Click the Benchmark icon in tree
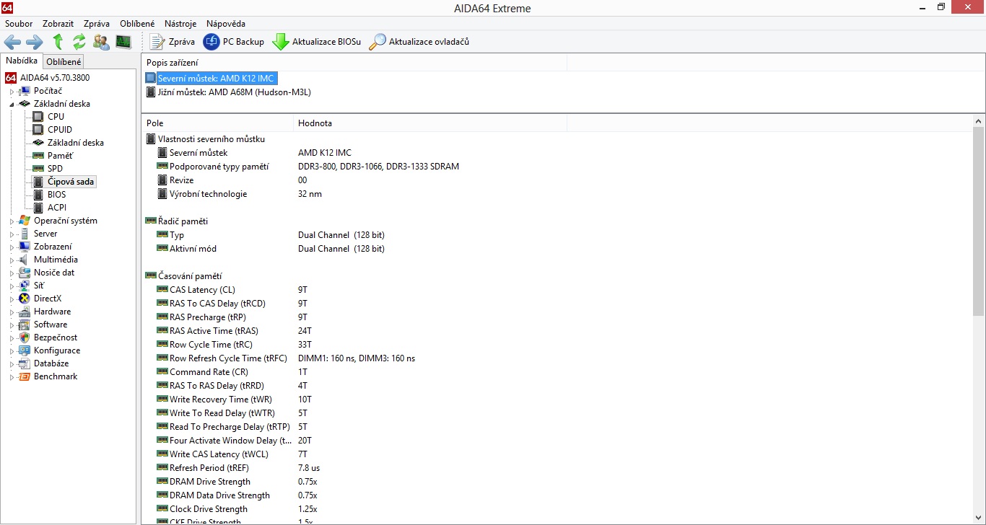This screenshot has height=525, width=986. point(25,376)
